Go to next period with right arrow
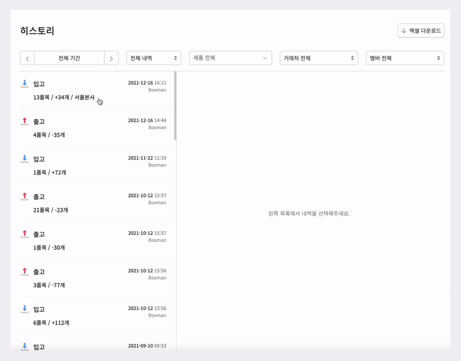This screenshot has height=361, width=461. pyautogui.click(x=111, y=58)
